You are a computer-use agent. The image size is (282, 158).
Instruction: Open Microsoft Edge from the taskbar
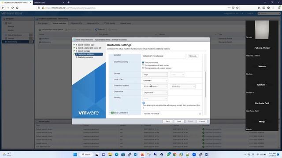click(116, 154)
